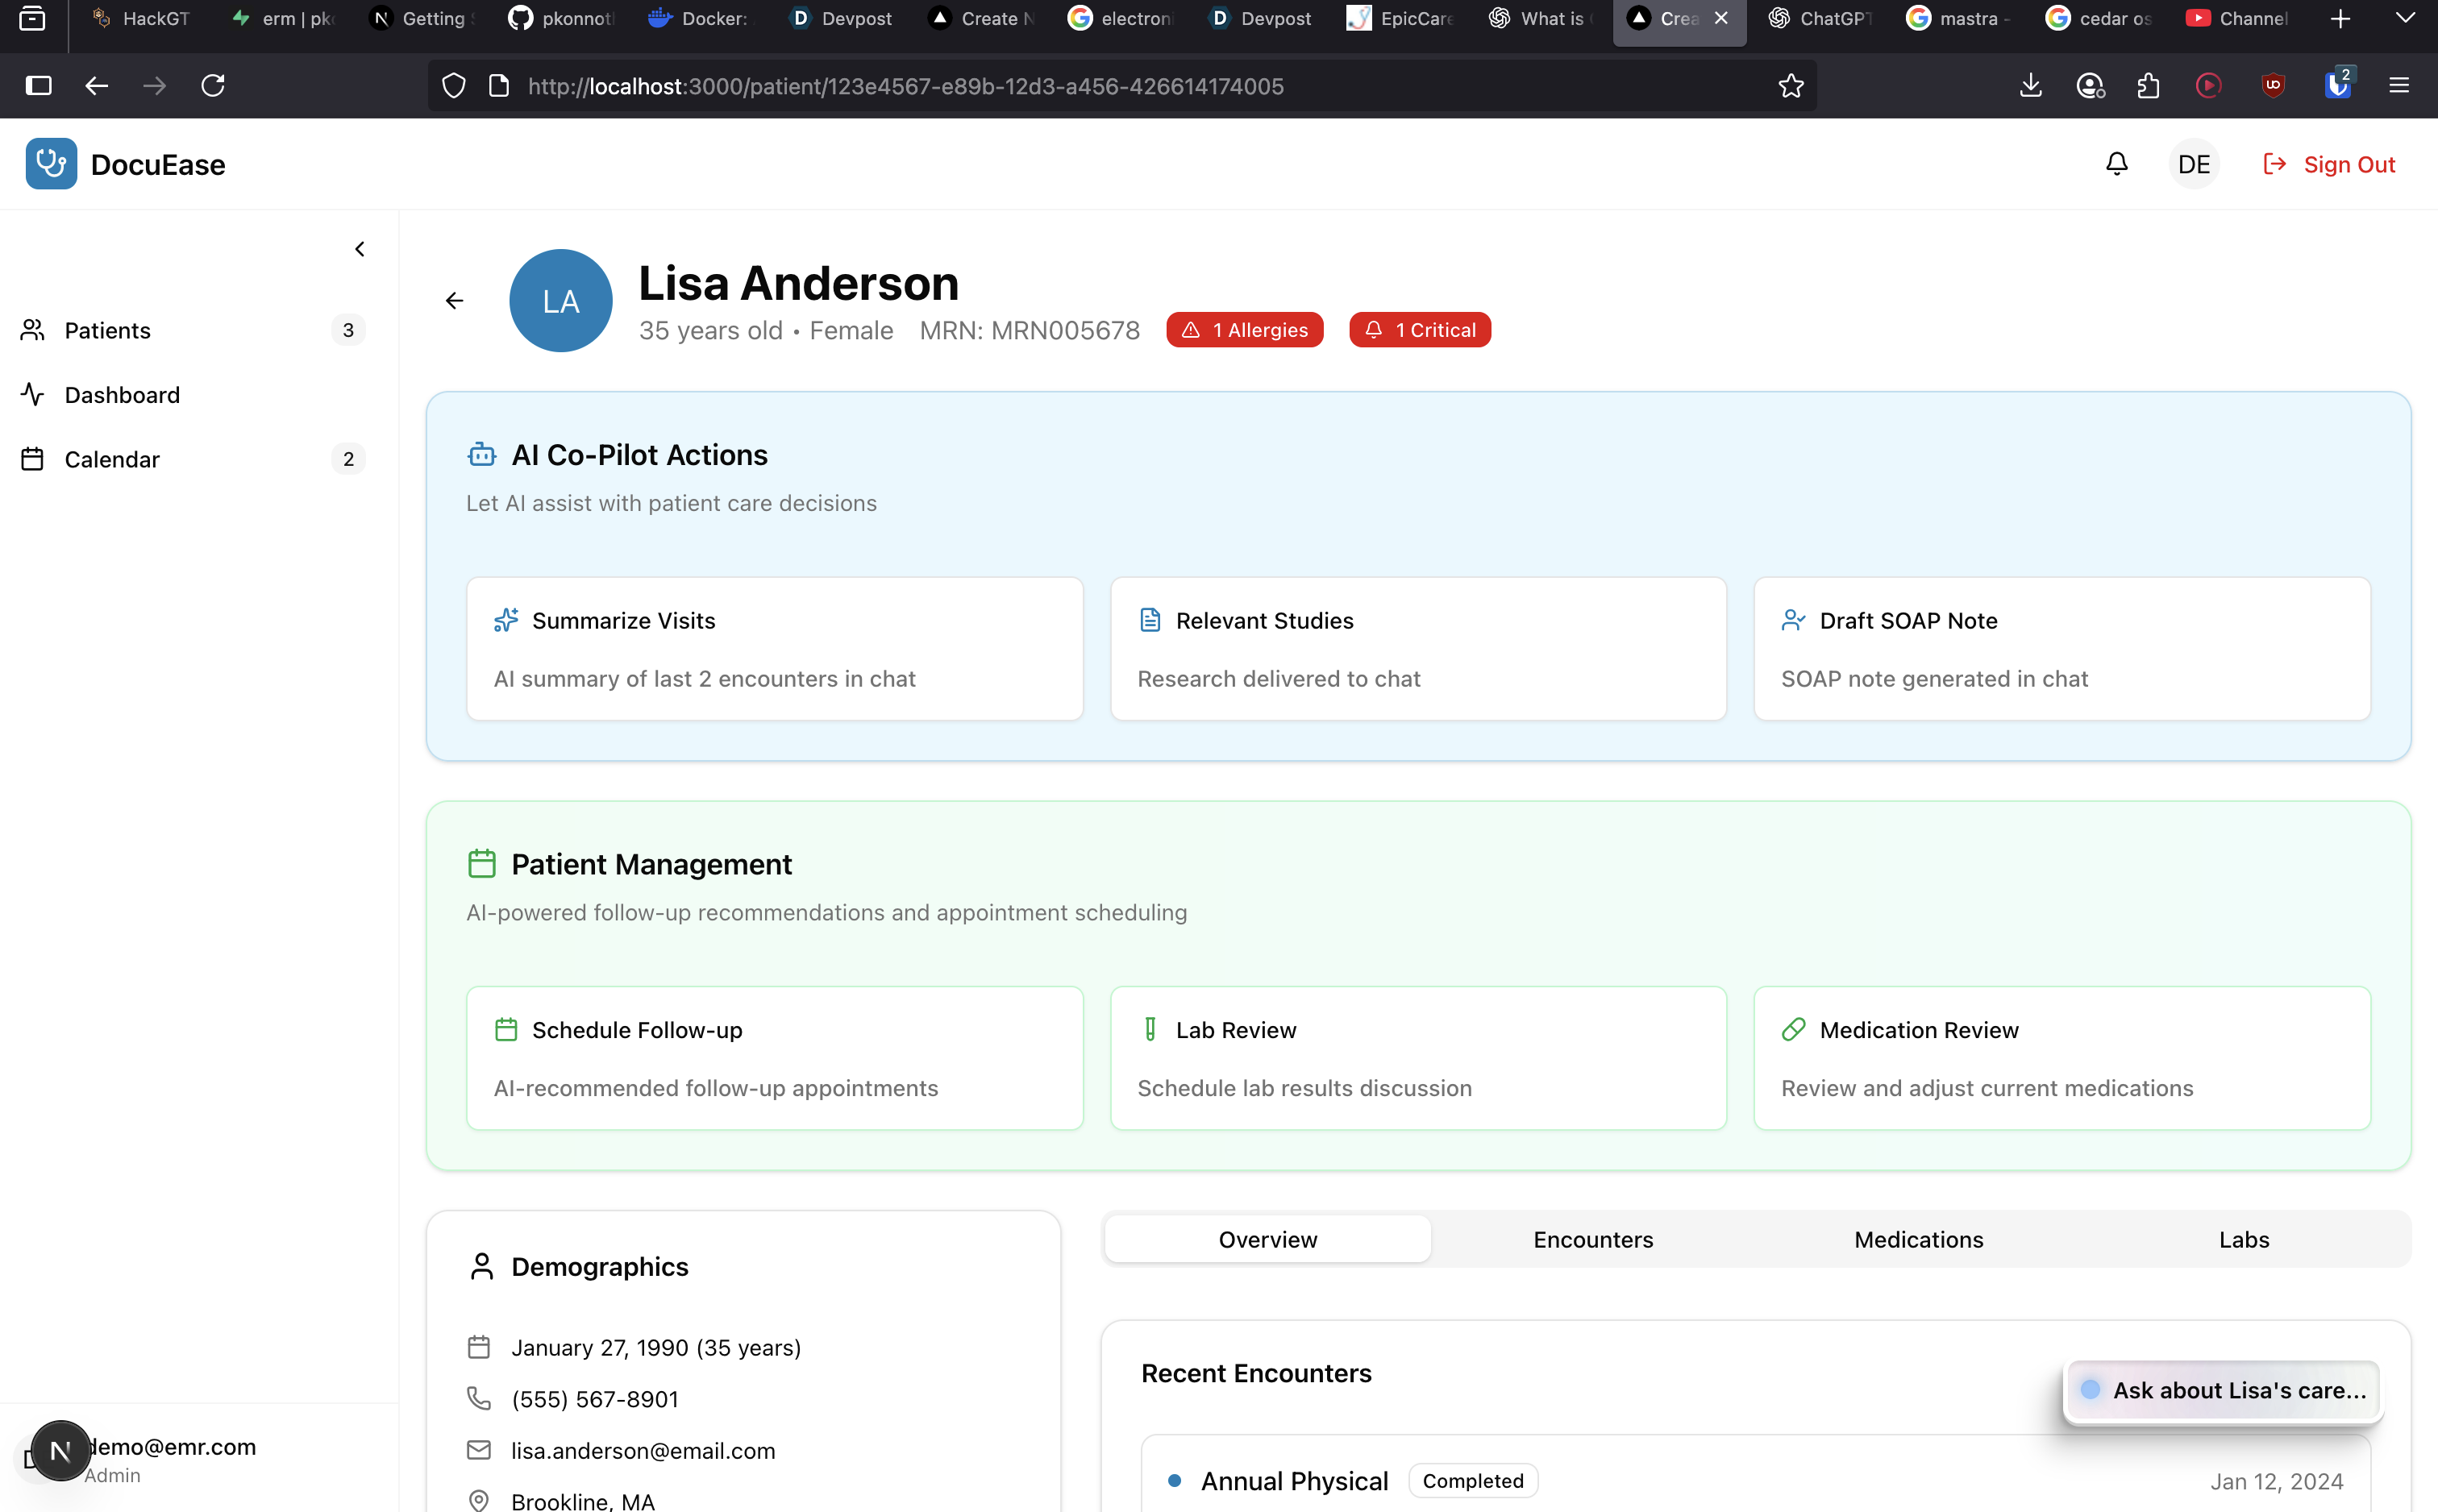Expand the list-all-tabs dropdown arrow

coord(2405,19)
